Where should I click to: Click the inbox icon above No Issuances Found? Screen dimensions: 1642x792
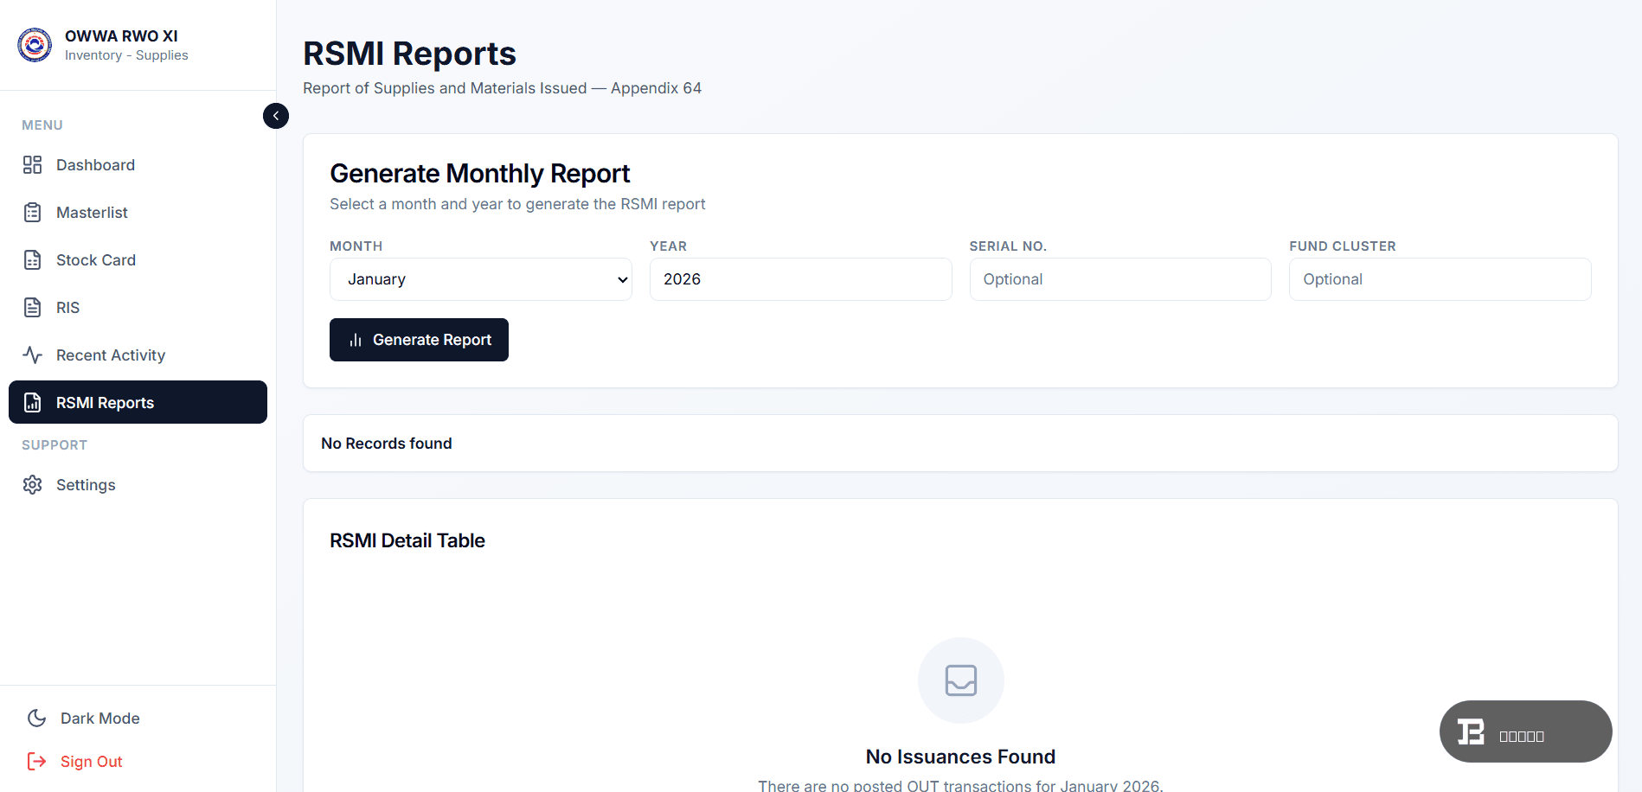961,680
